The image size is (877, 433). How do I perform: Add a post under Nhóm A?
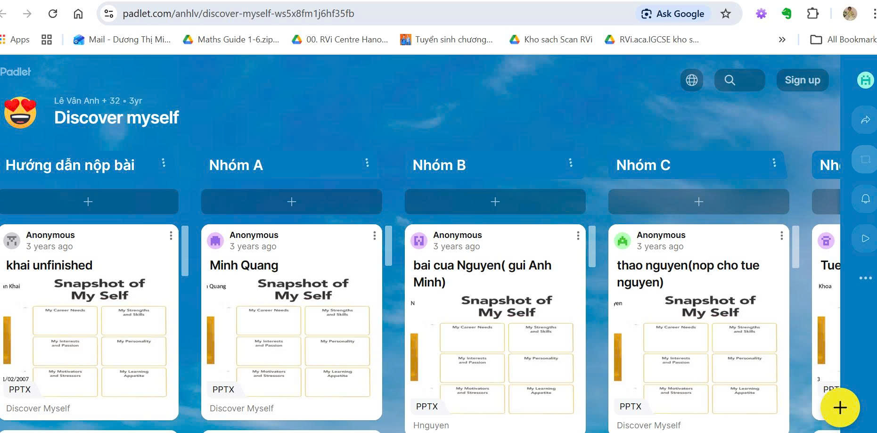pyautogui.click(x=291, y=202)
